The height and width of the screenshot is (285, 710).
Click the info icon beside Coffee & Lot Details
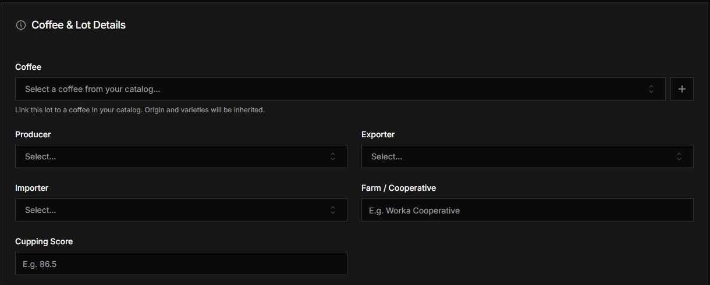(21, 25)
